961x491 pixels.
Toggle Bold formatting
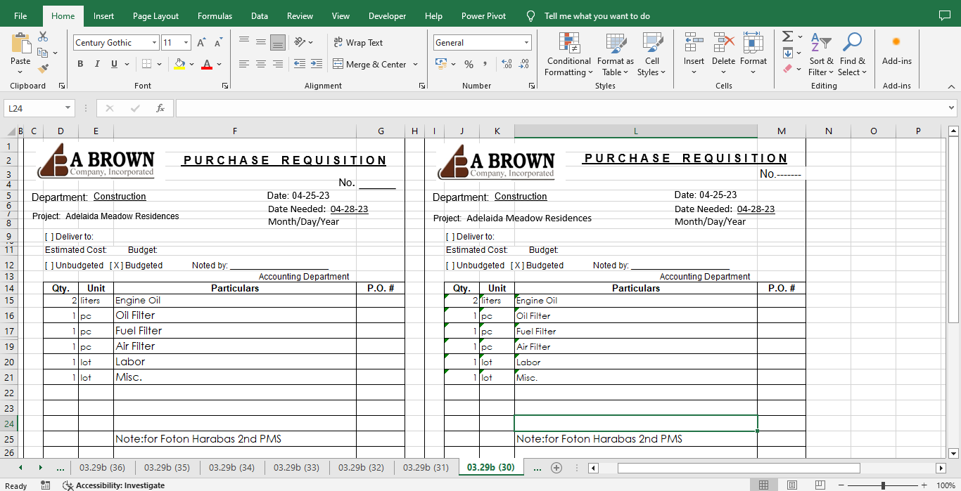pyautogui.click(x=79, y=64)
